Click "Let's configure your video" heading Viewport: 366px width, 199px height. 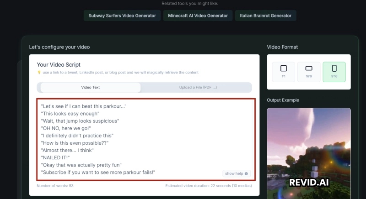[59, 47]
